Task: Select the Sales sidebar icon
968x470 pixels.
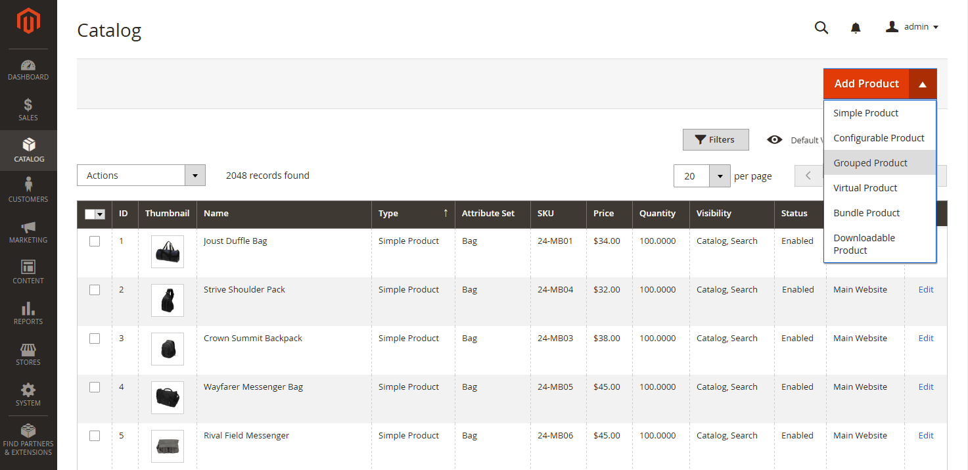Action: tap(28, 110)
